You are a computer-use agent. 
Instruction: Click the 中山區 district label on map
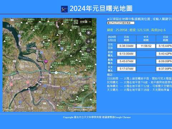[58, 76]
